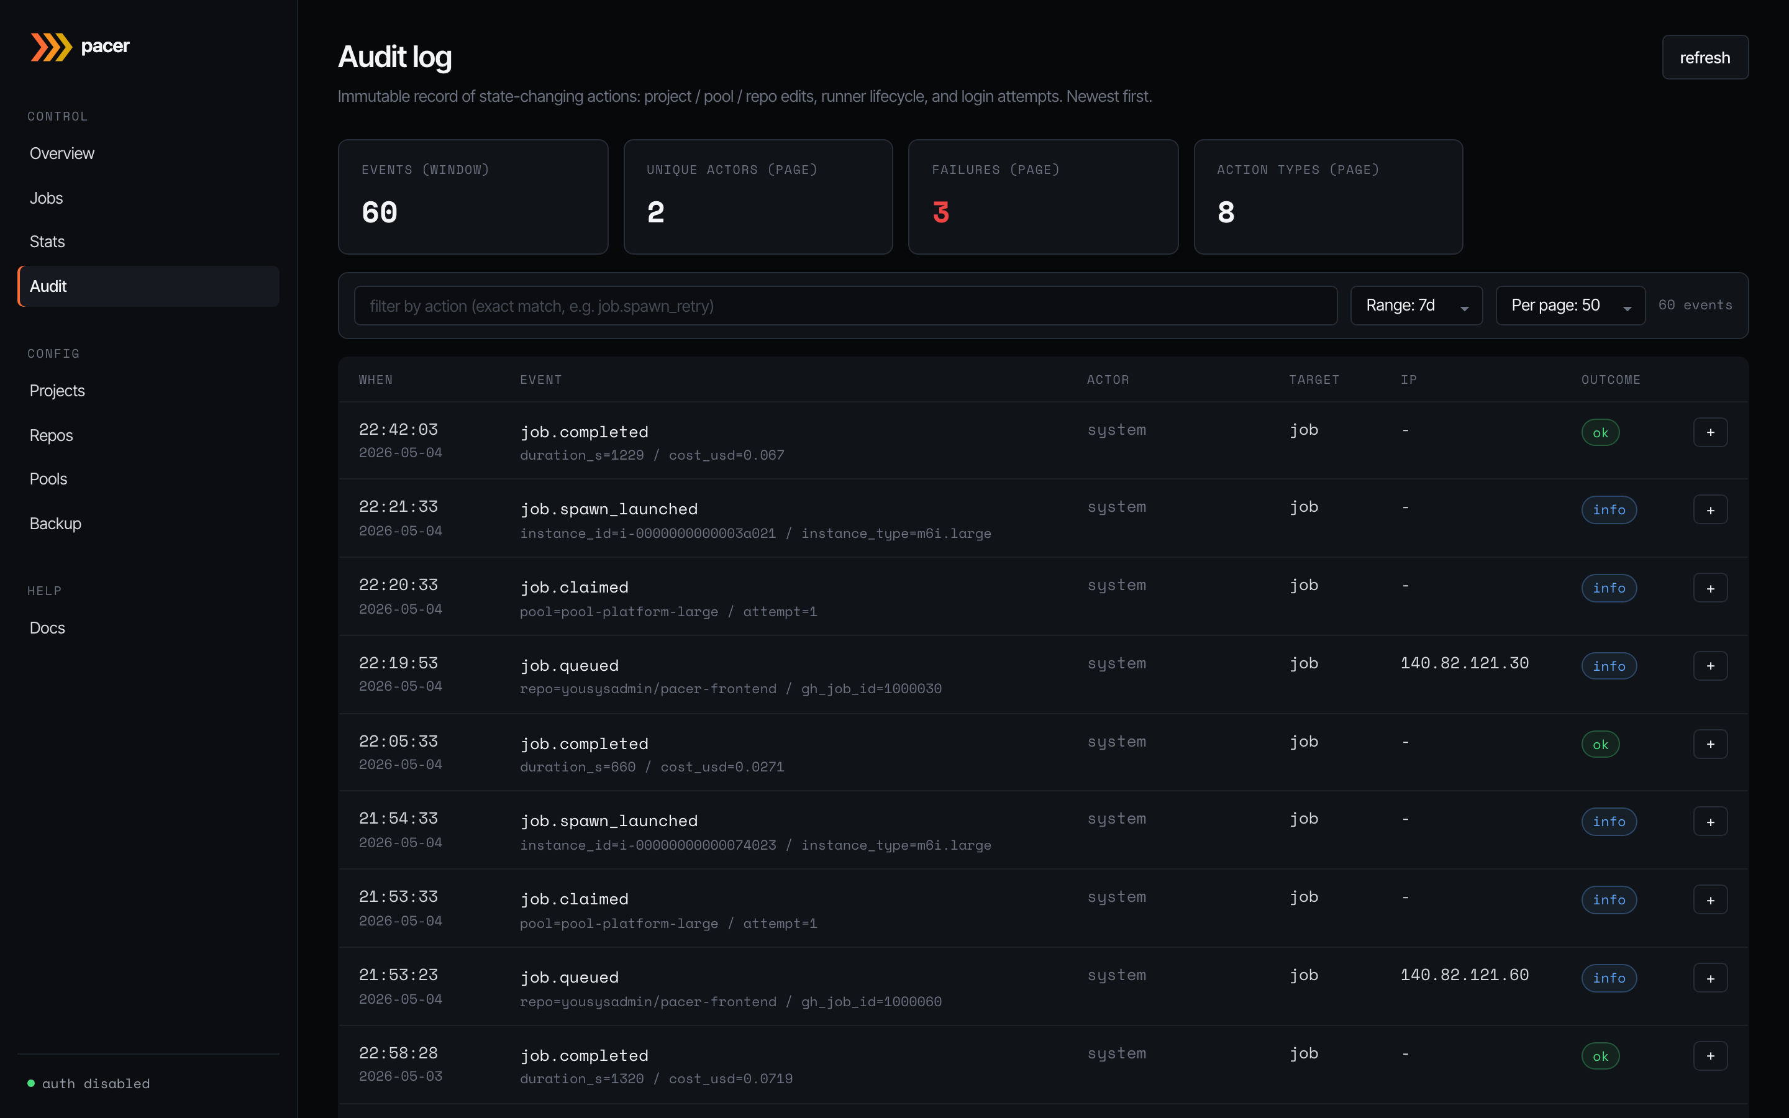Click the refresh button
The image size is (1789, 1118).
tap(1705, 57)
